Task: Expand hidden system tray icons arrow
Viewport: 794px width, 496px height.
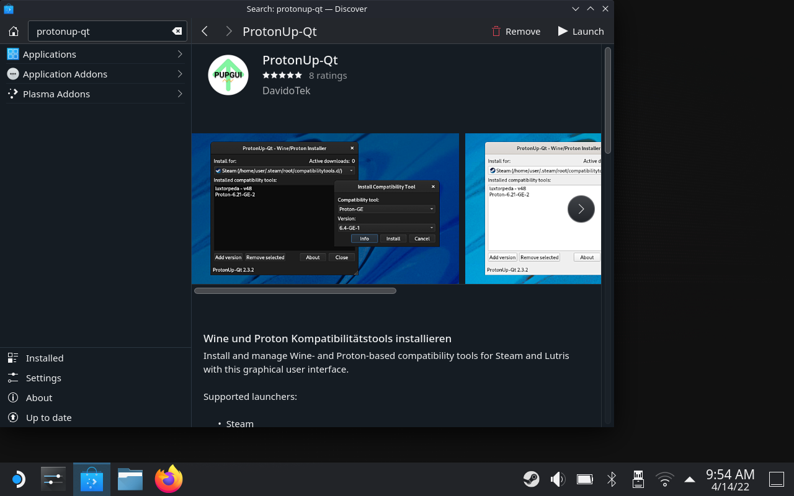Action: click(689, 479)
